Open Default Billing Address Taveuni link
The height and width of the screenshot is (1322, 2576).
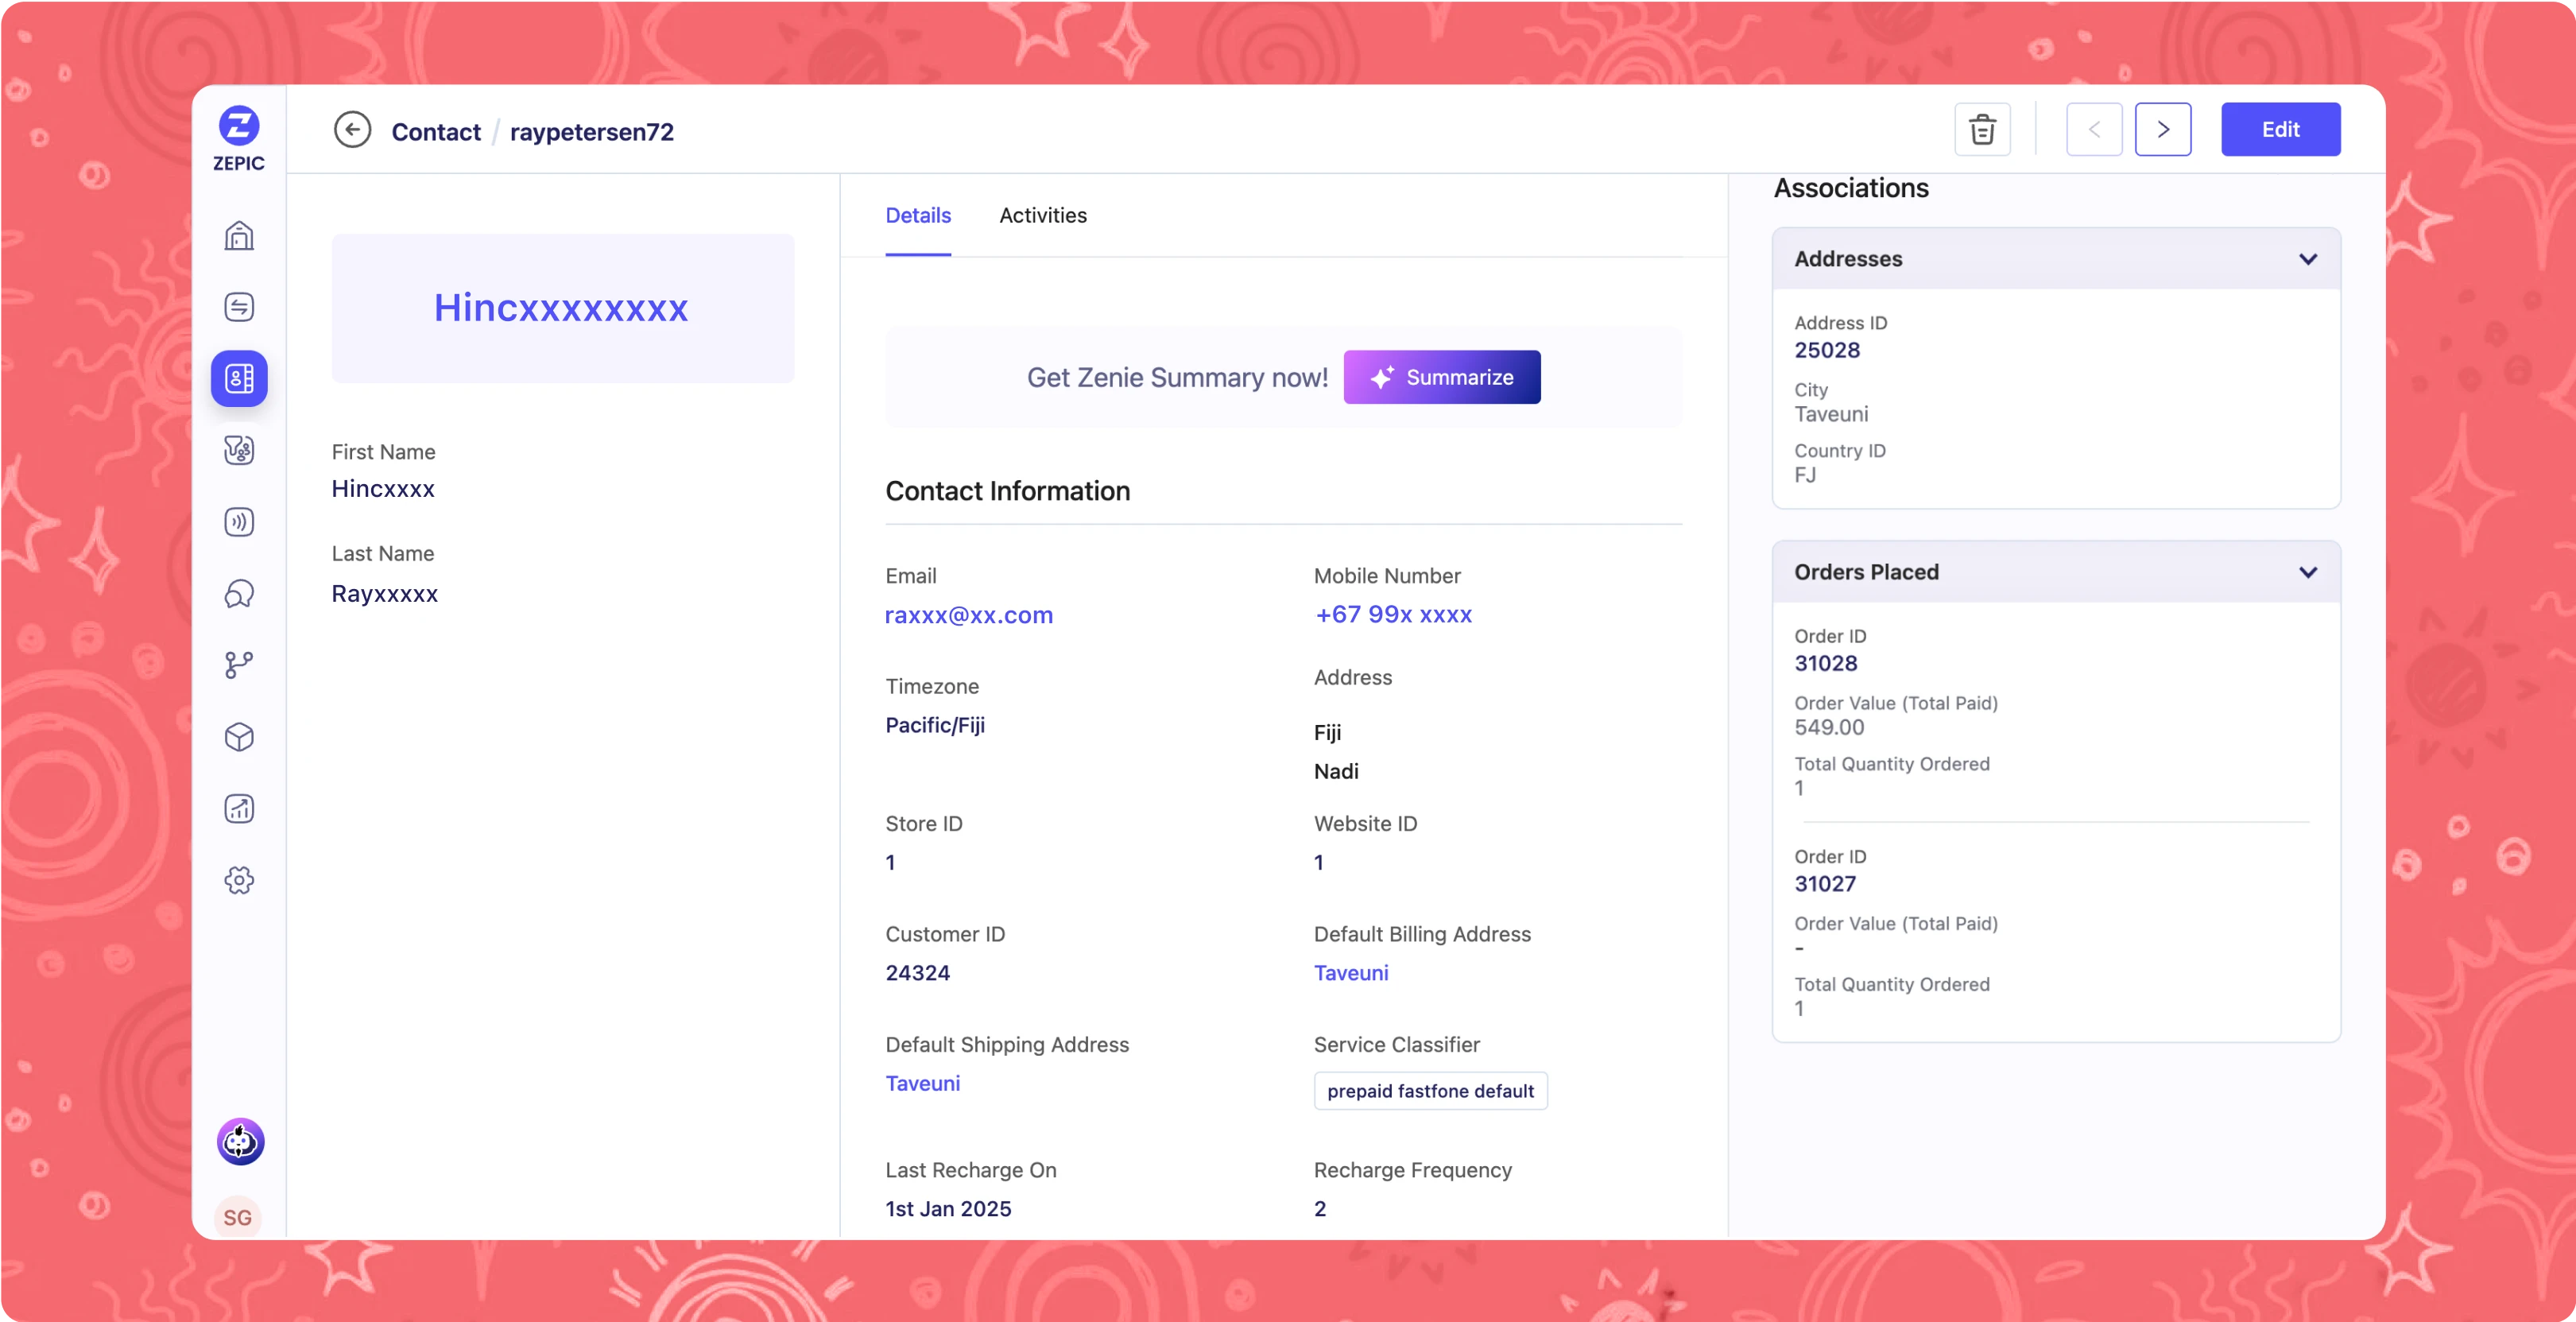coord(1351,972)
